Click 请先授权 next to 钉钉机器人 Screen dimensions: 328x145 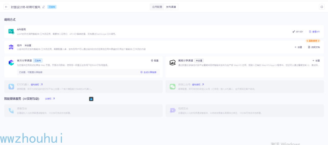[x=37, y=85]
